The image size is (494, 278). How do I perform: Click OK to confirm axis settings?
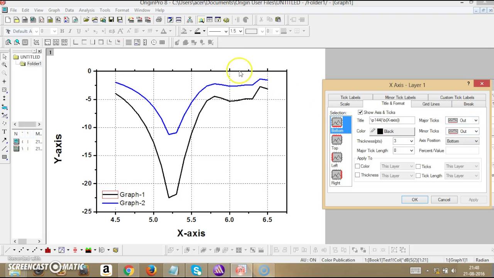414,200
